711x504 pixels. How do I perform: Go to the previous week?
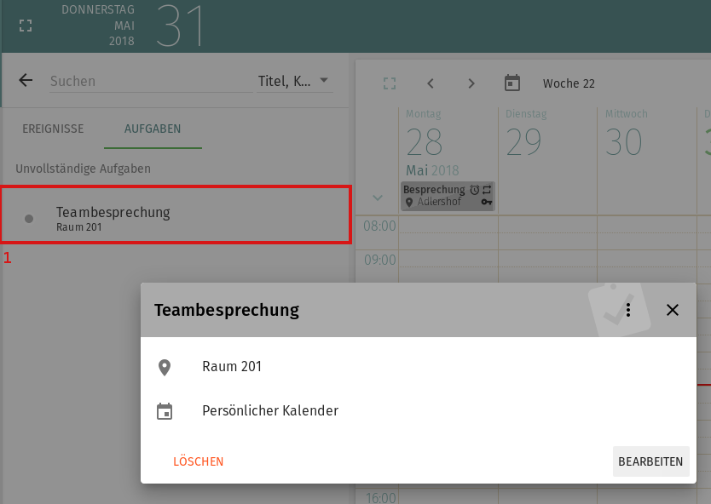pos(431,83)
